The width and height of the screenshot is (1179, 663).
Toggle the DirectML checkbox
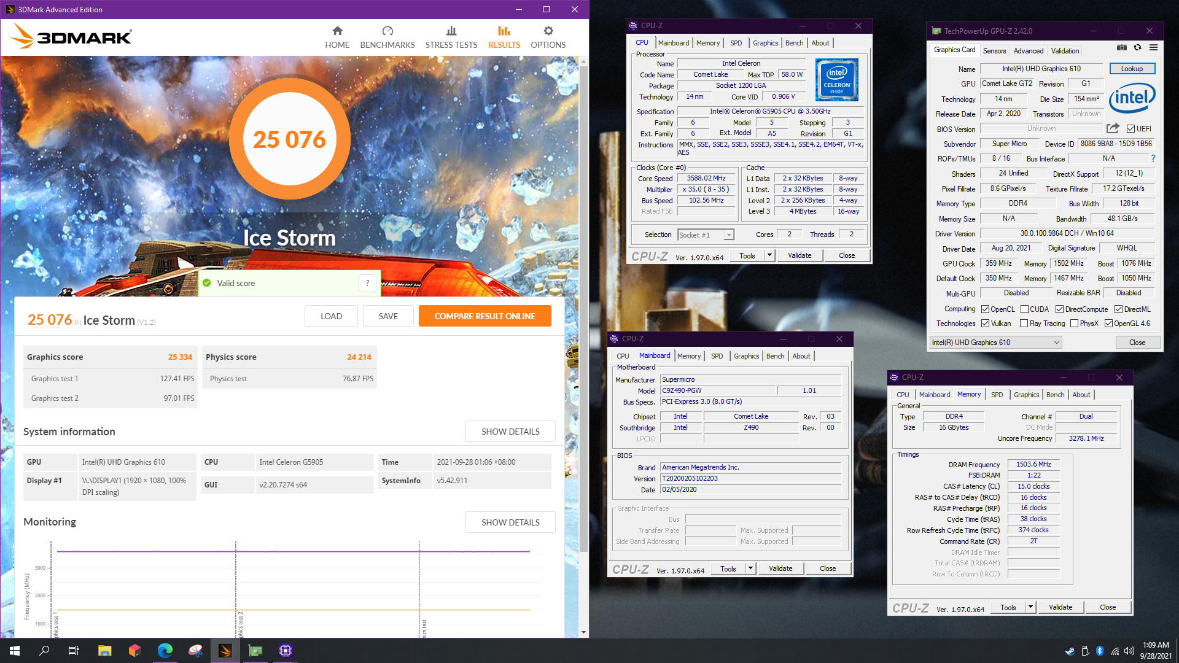(x=1118, y=309)
